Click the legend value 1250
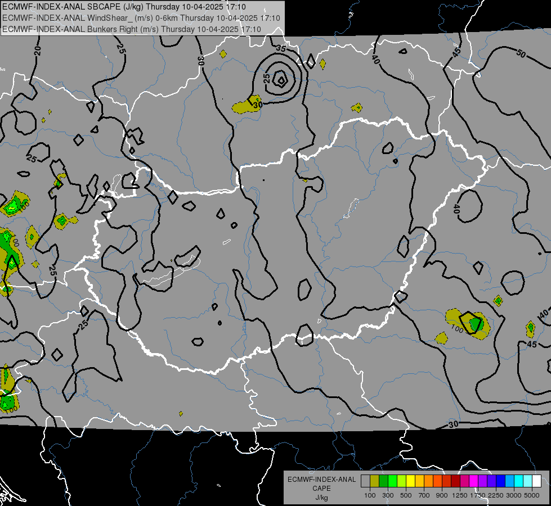This screenshot has width=551, height=506. point(460,495)
